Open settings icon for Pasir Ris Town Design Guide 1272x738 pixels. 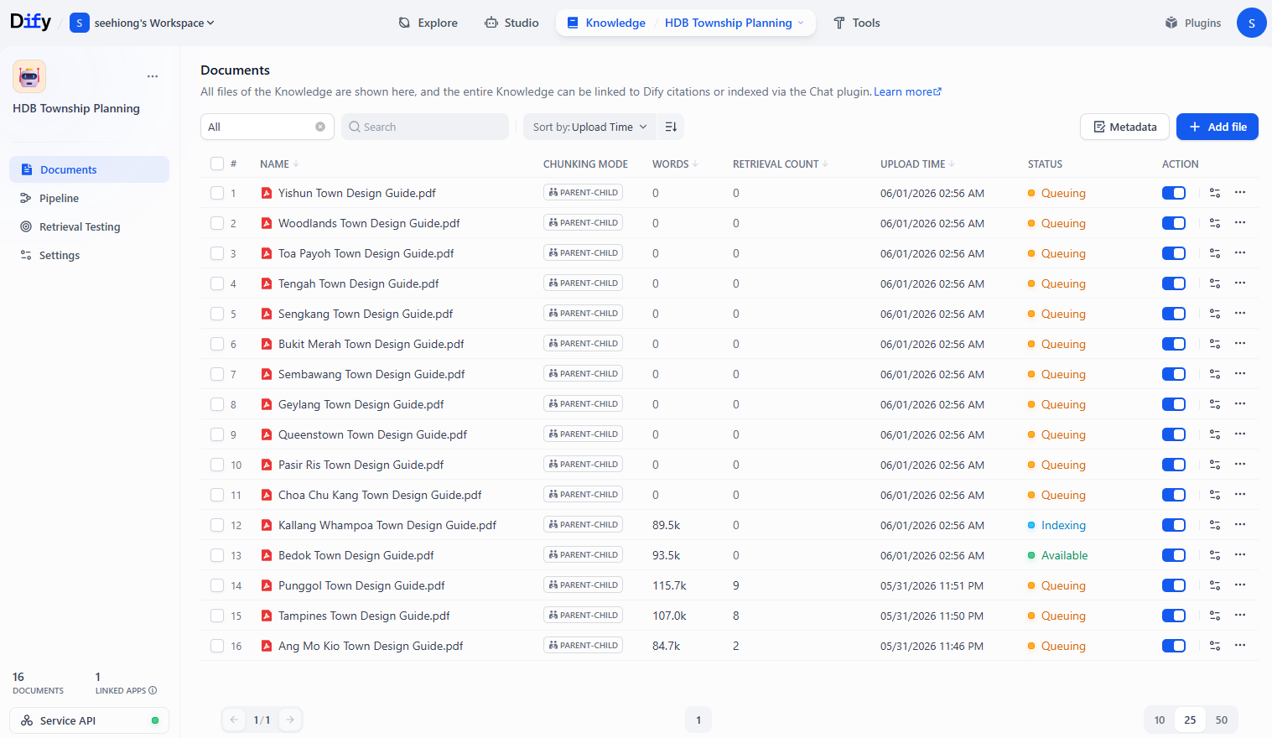(1215, 465)
